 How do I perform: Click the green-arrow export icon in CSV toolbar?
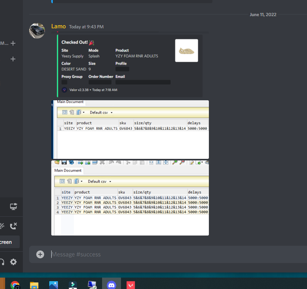click(x=198, y=162)
